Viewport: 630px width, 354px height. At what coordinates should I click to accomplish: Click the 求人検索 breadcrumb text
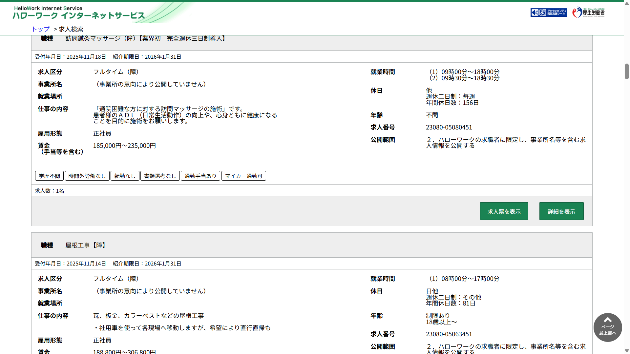coord(71,29)
